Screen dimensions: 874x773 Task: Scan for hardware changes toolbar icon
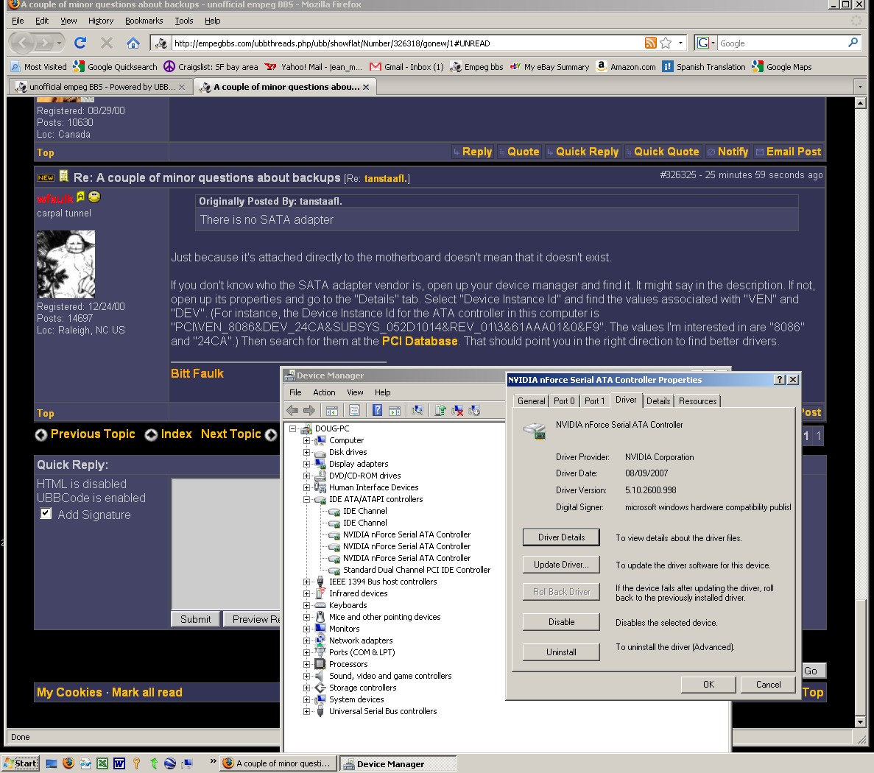(417, 411)
